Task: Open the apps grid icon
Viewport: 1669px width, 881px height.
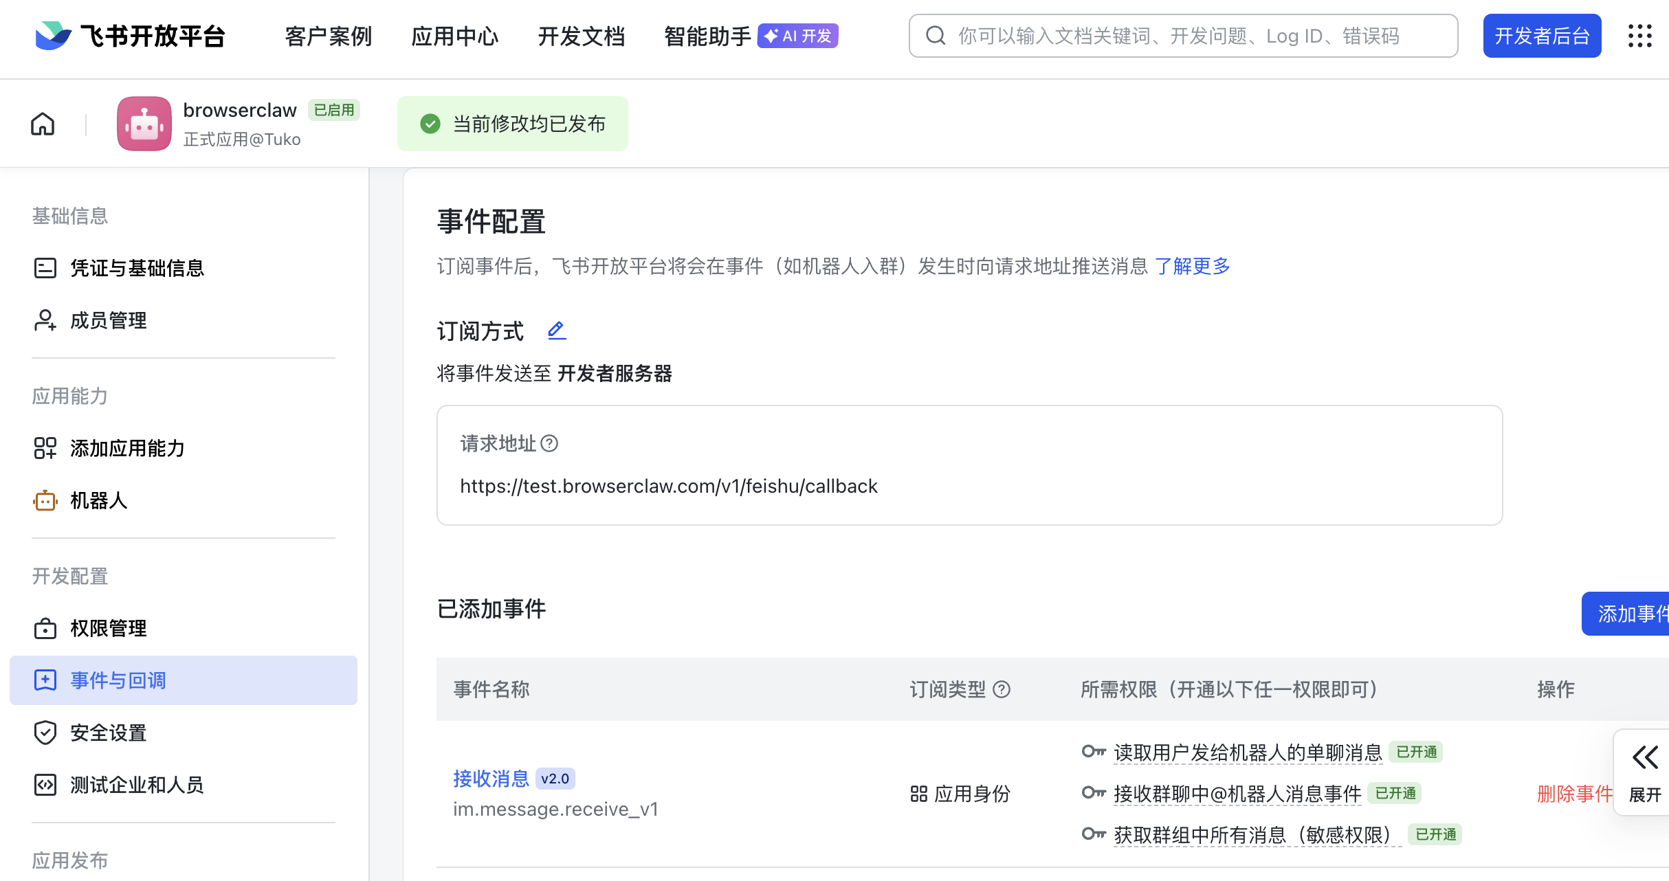Action: coord(1640,36)
